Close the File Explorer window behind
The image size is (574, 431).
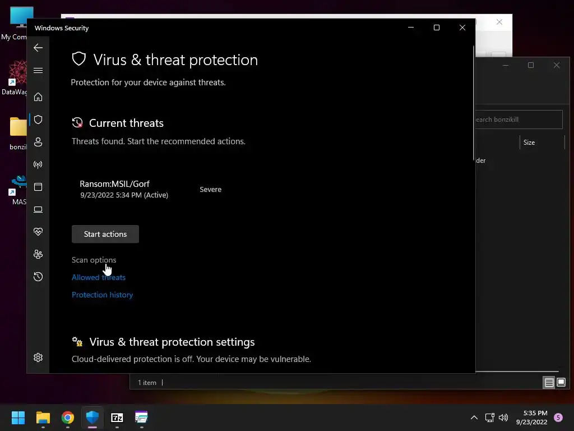click(557, 65)
